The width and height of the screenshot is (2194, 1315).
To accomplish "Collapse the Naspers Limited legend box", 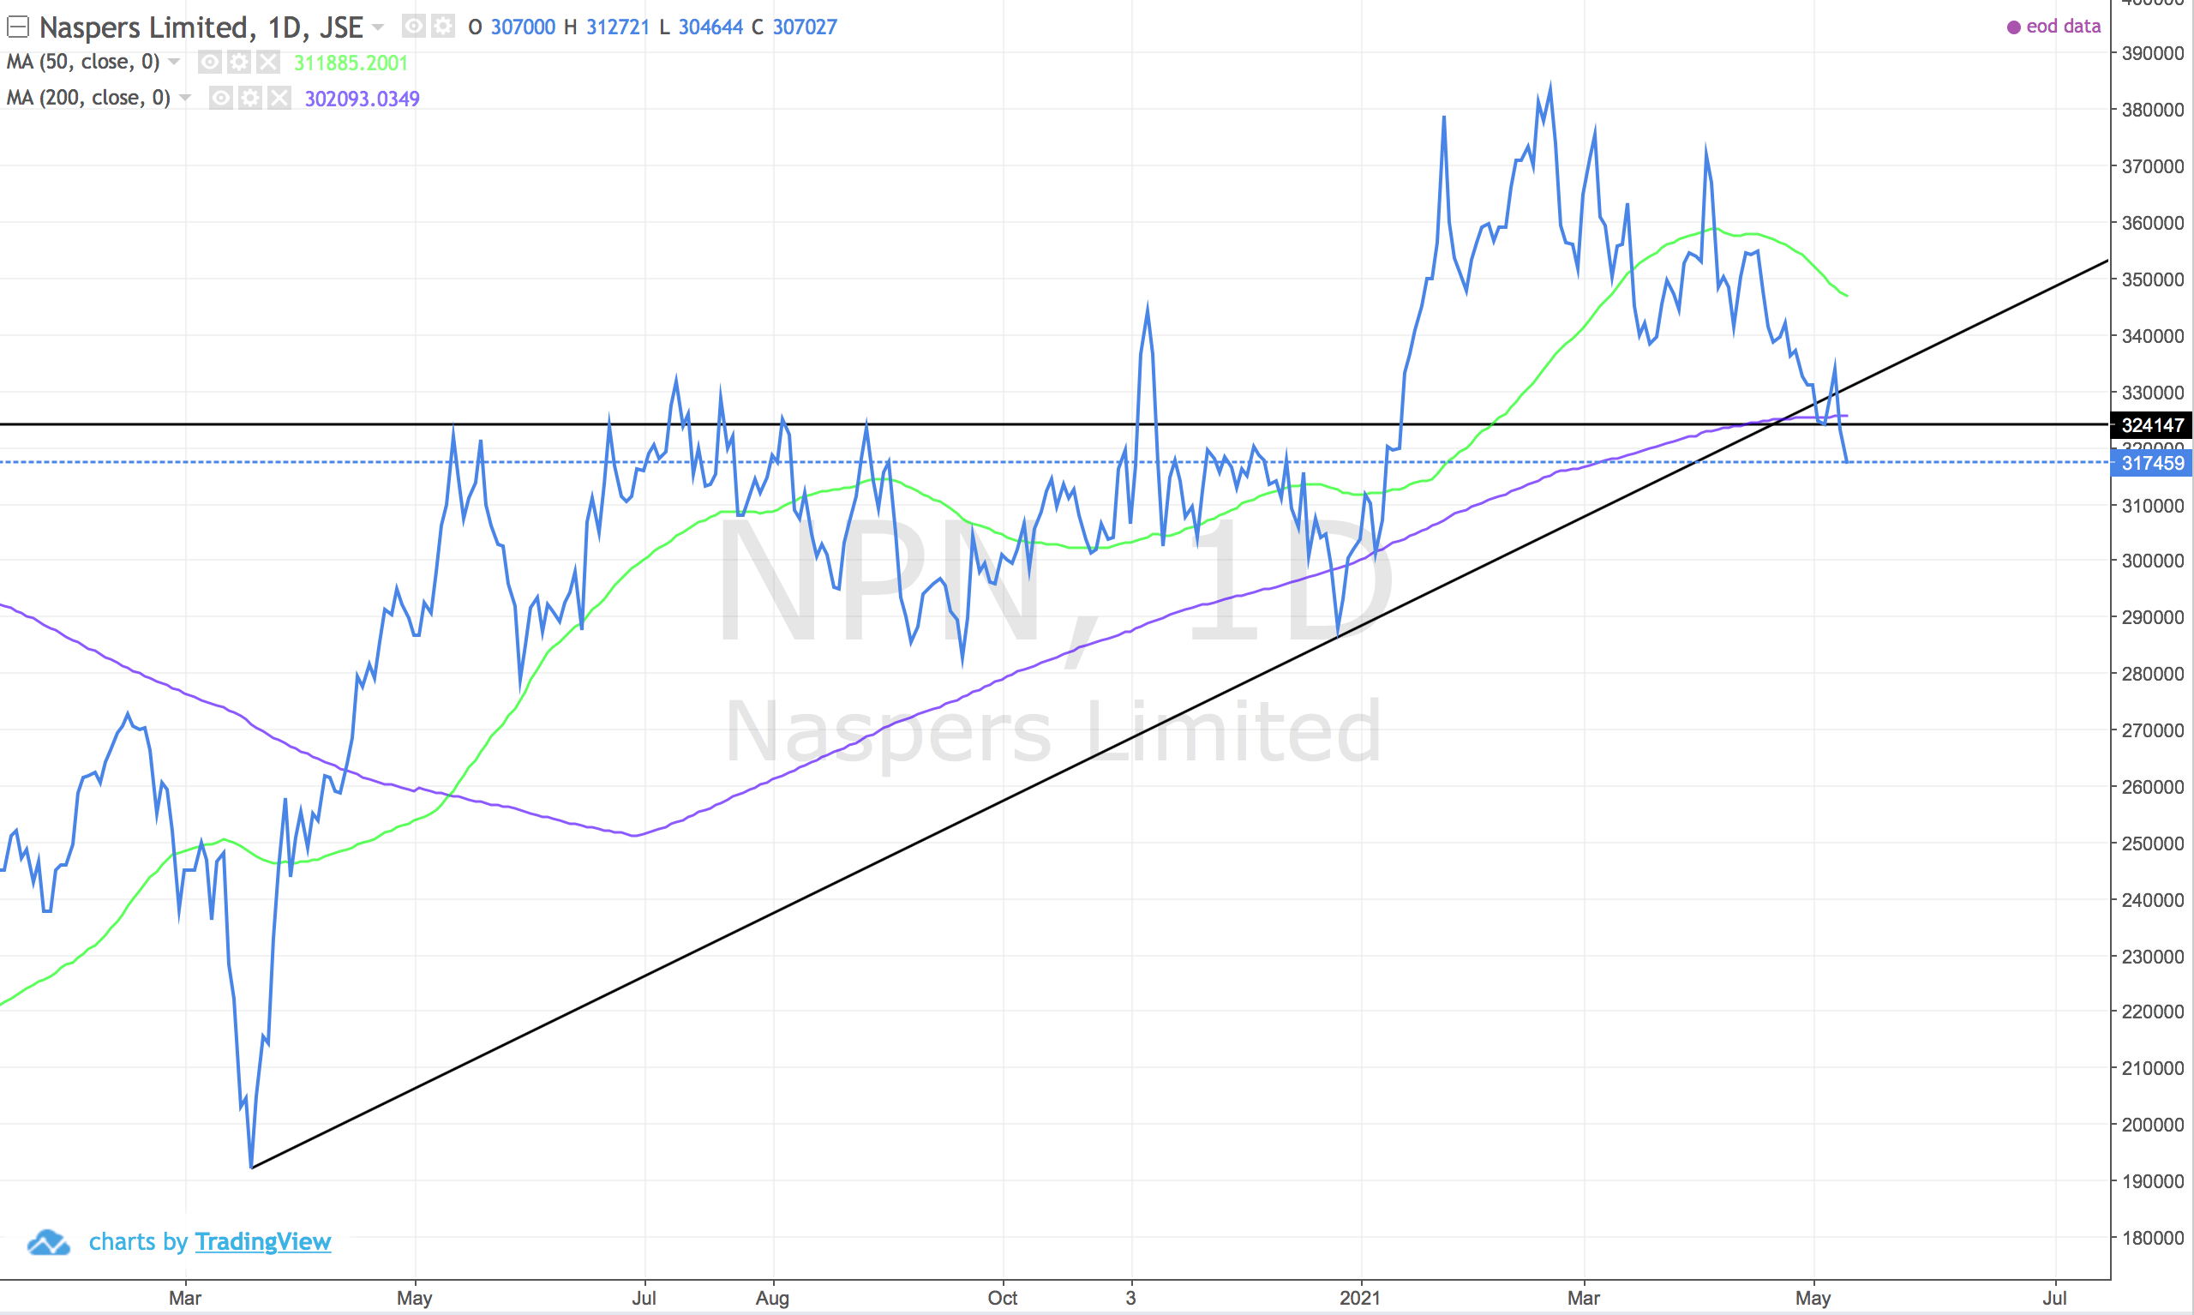I will 18,27.
